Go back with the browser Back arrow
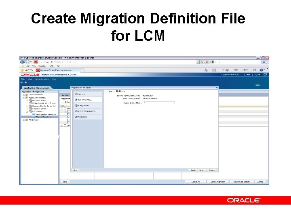291x218 pixels. tap(23, 62)
